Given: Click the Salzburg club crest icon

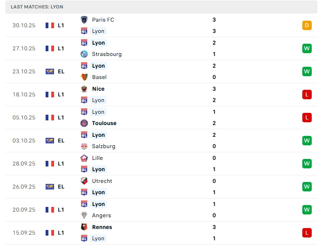Looking at the screenshot, I should (x=85, y=146).
